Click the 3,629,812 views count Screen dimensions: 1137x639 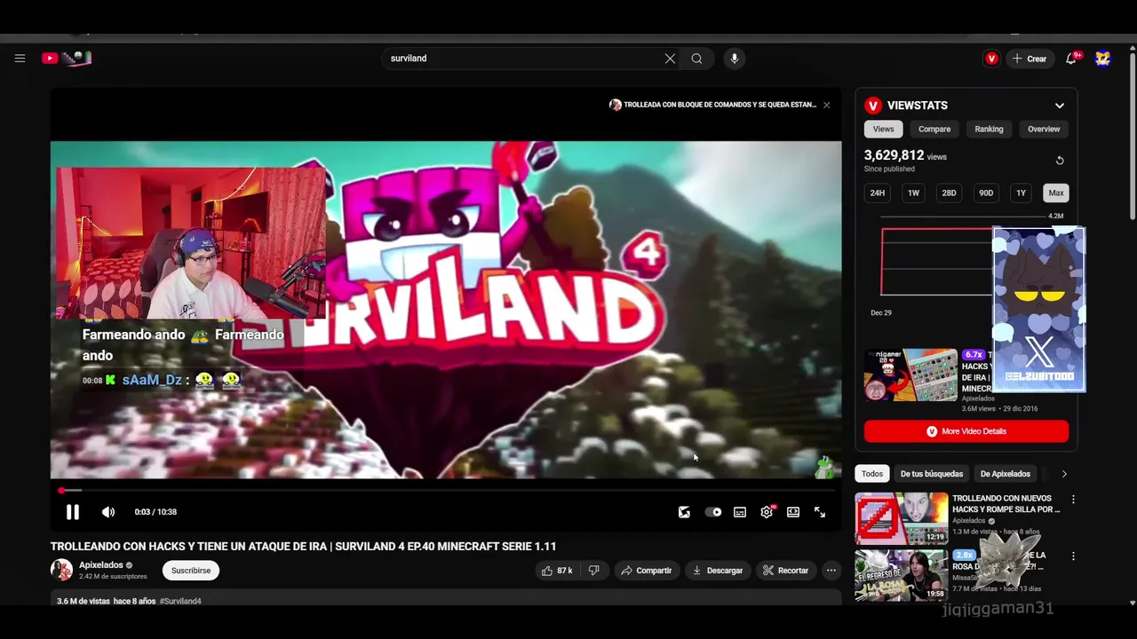click(x=894, y=155)
